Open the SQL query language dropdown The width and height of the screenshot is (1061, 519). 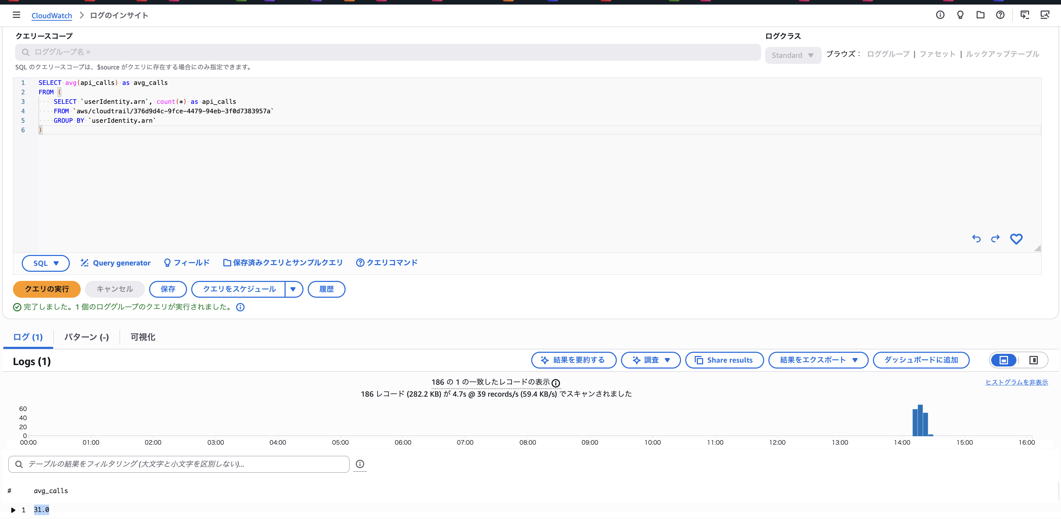(x=46, y=263)
